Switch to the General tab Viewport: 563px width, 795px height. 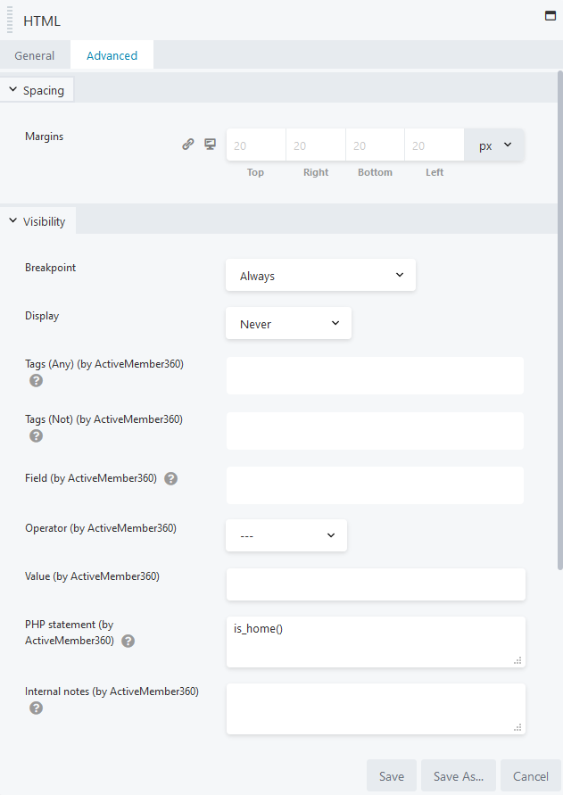(35, 54)
